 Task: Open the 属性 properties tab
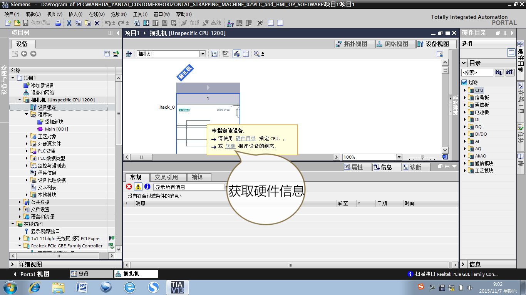click(357, 167)
